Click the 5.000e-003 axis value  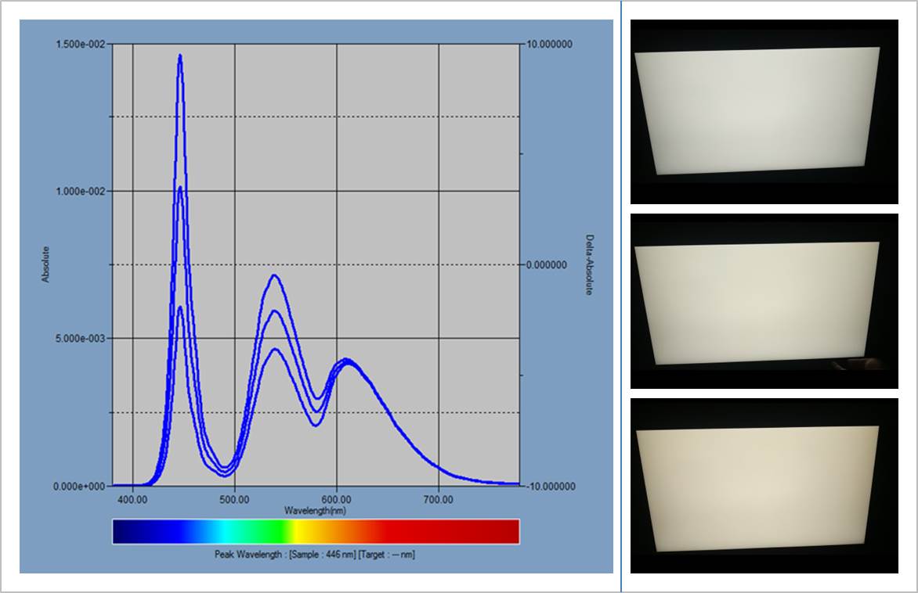click(x=80, y=339)
